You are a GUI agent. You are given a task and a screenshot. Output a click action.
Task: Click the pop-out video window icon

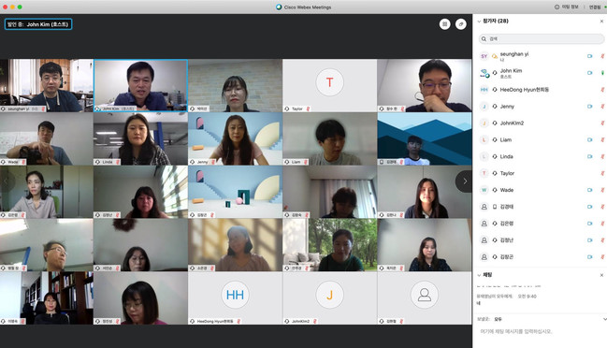pyautogui.click(x=461, y=24)
